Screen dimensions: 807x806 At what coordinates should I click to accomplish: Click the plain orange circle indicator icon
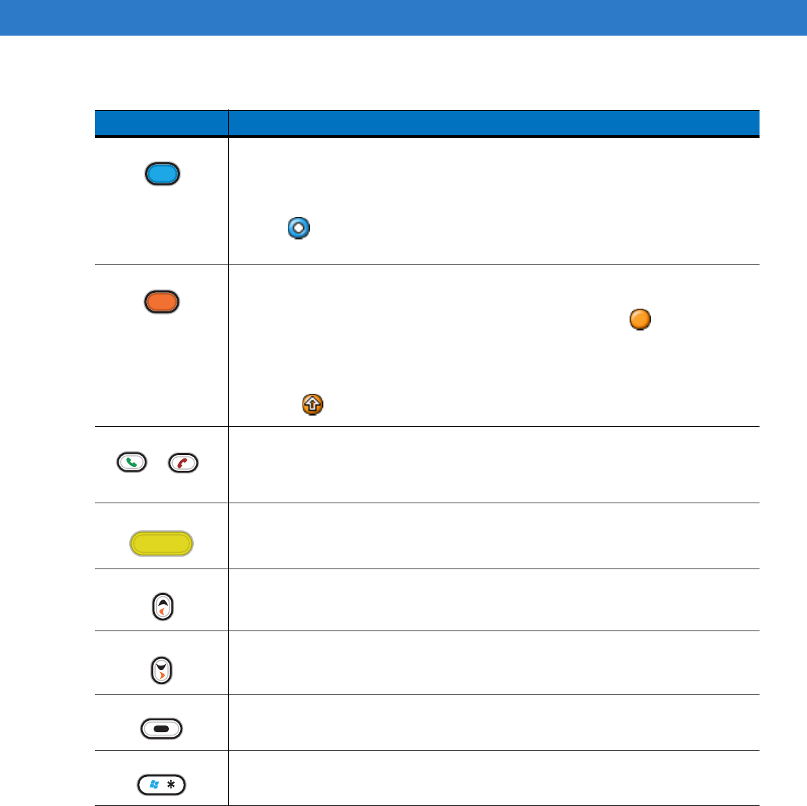click(x=640, y=319)
